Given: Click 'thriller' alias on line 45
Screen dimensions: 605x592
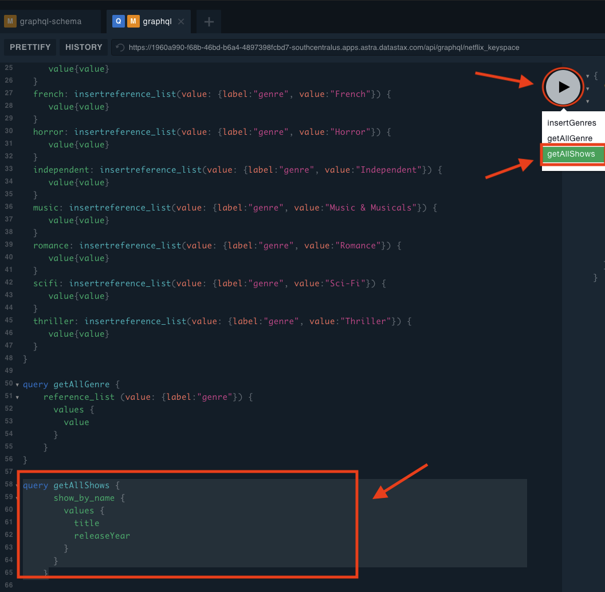Looking at the screenshot, I should coord(53,321).
